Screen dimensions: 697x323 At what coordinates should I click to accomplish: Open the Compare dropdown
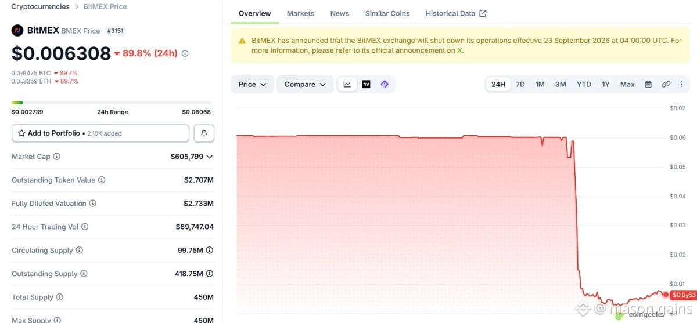[305, 84]
